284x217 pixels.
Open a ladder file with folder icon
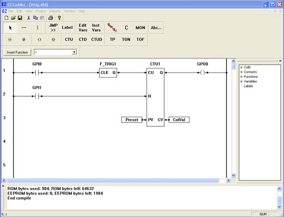pos(13,18)
